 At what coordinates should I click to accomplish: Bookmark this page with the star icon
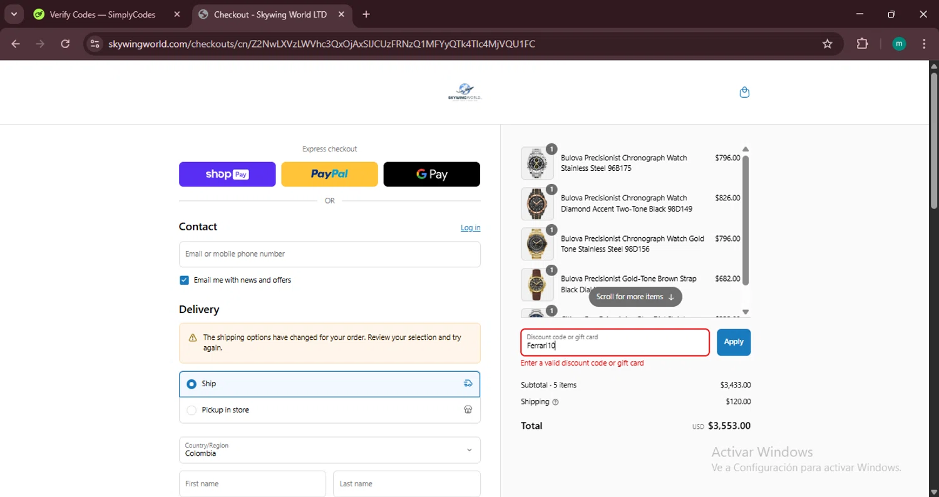click(828, 44)
